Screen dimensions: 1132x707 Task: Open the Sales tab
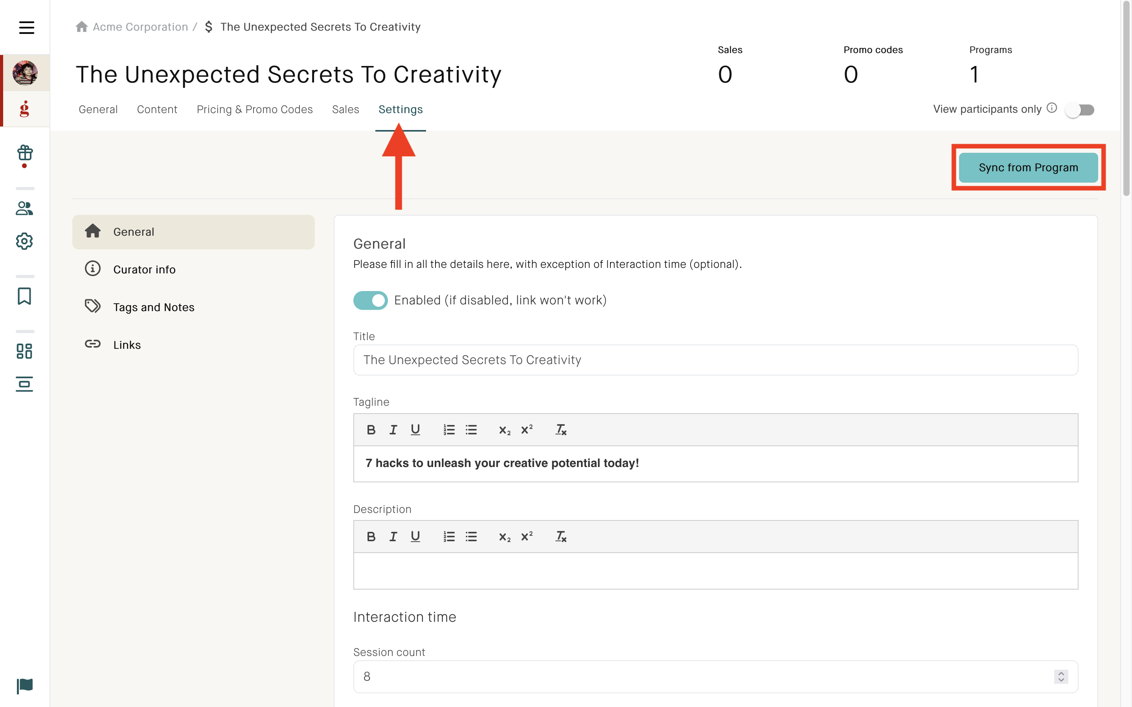tap(345, 110)
